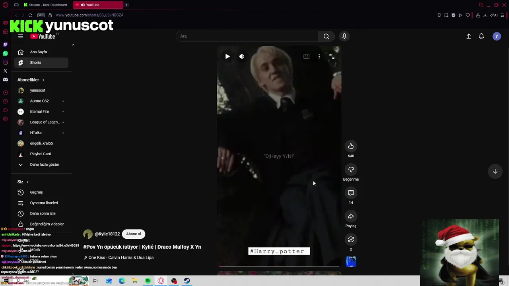Viewport: 509px width, 286px height.
Task: Open WhatsApp in Opera sidebar
Action: (5, 53)
